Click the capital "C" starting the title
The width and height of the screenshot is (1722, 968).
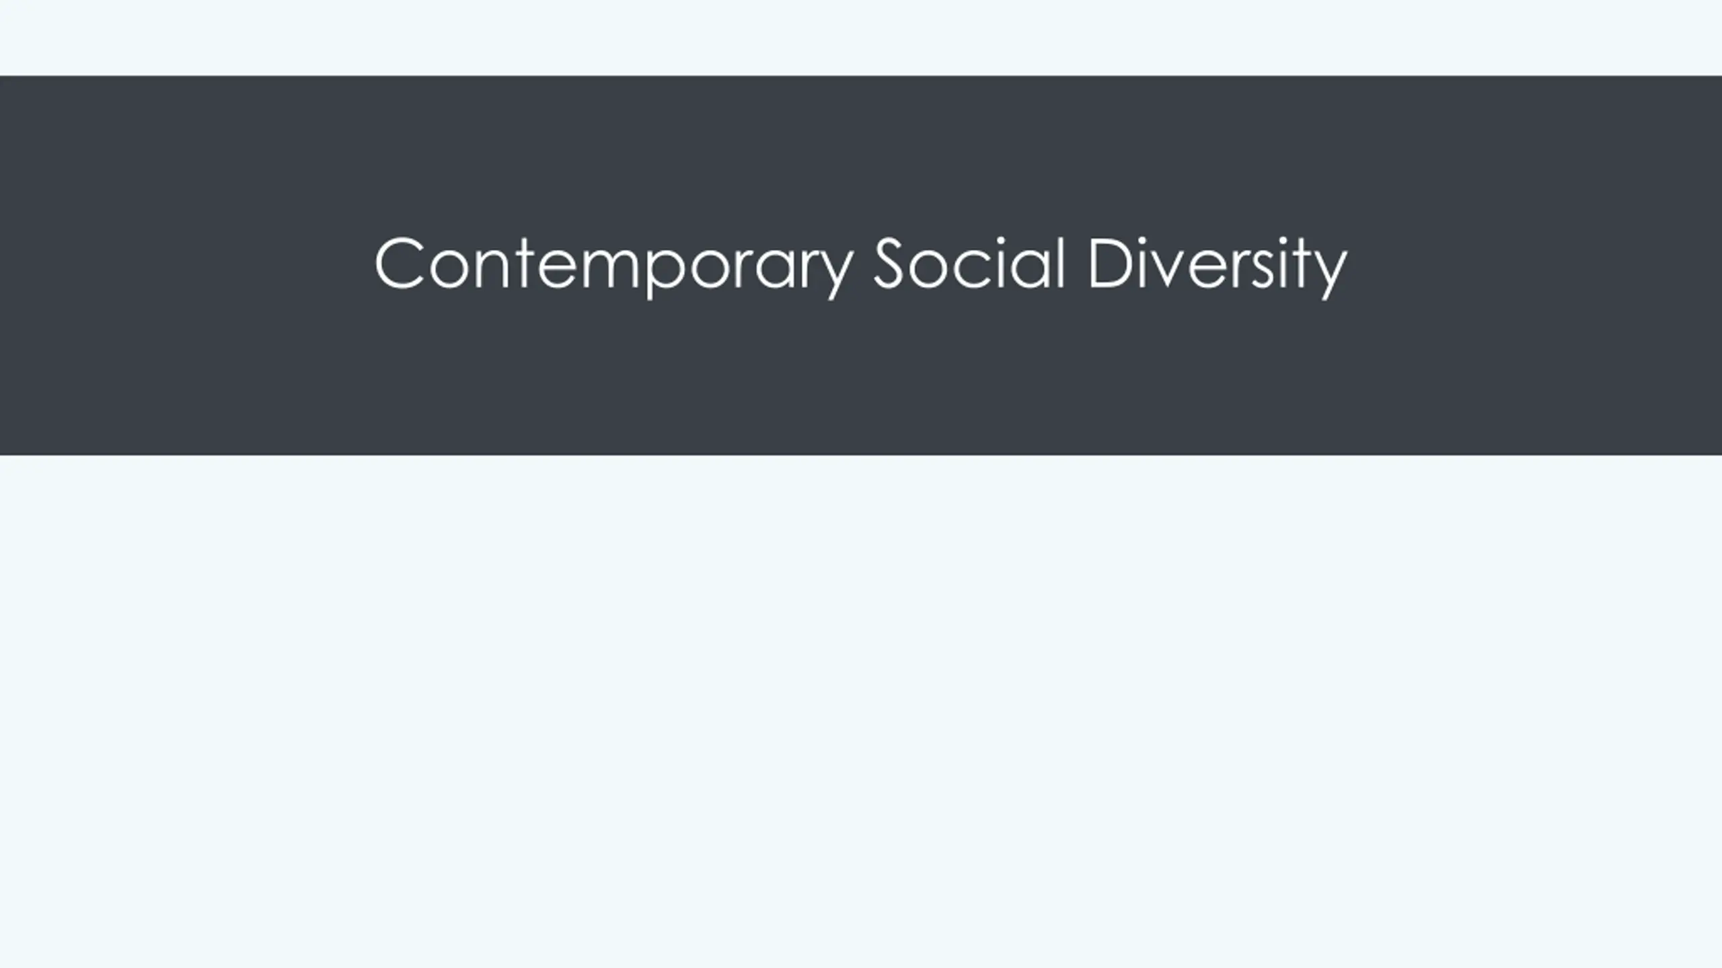(398, 263)
